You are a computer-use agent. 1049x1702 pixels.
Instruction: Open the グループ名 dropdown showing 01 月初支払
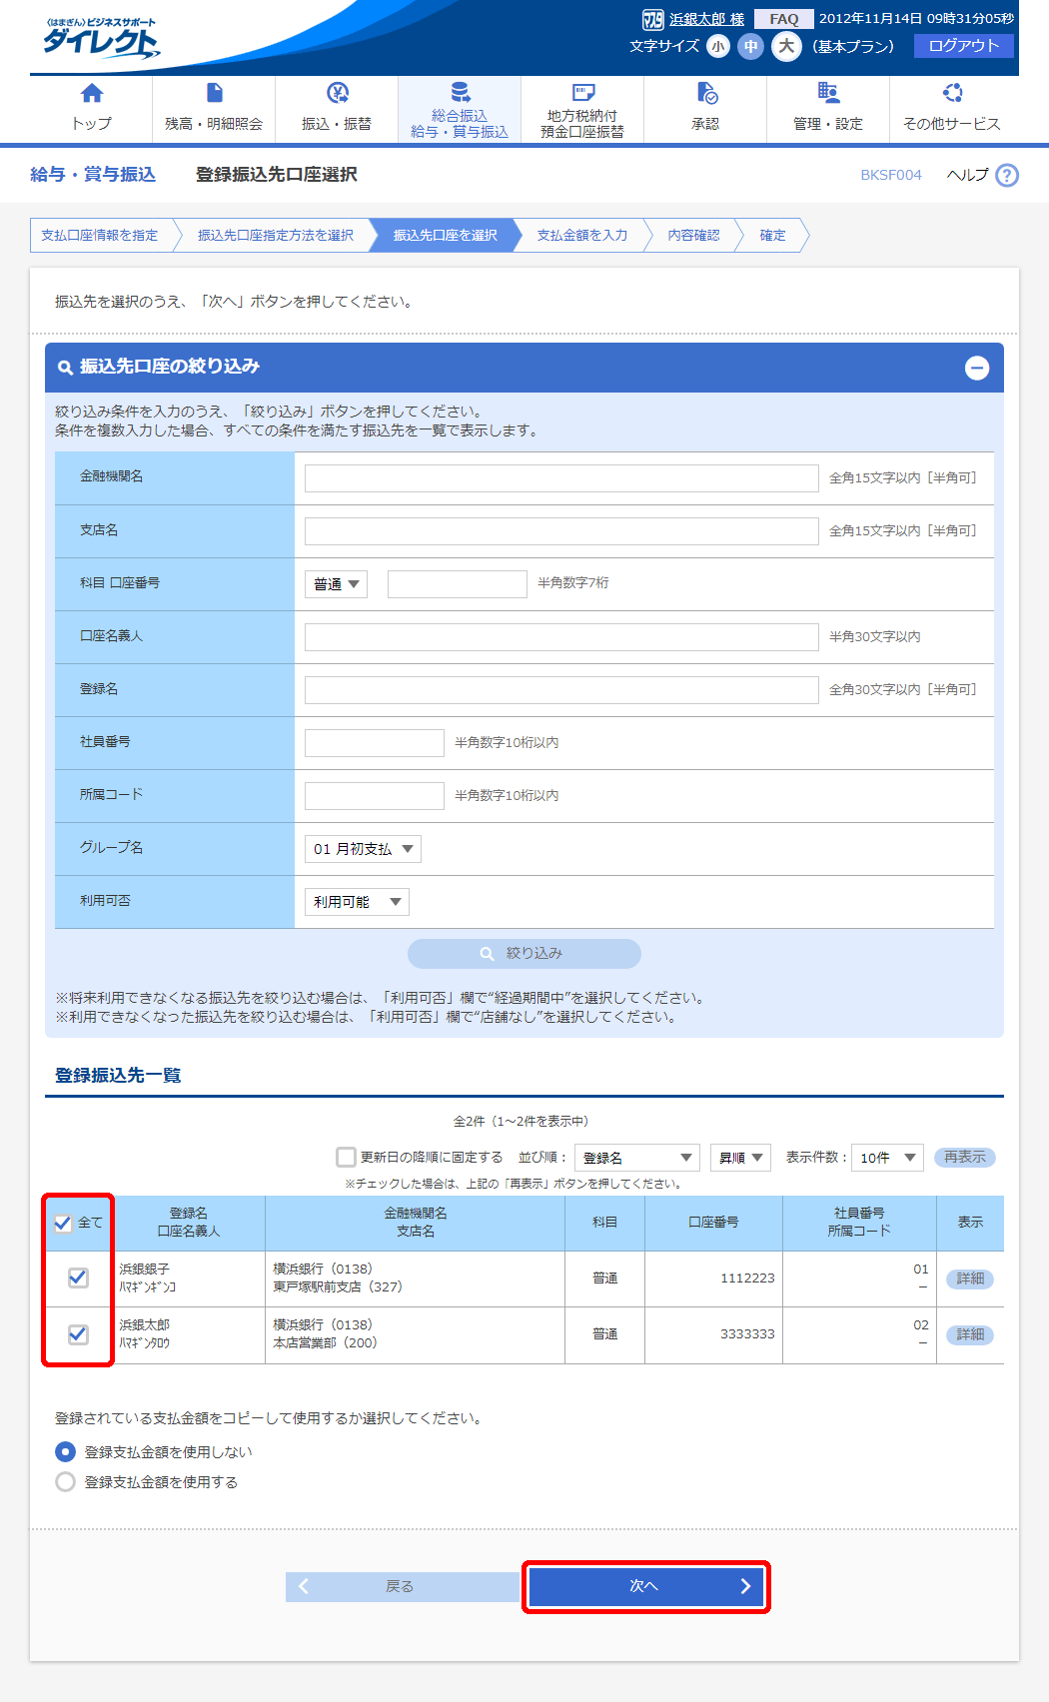coord(363,849)
